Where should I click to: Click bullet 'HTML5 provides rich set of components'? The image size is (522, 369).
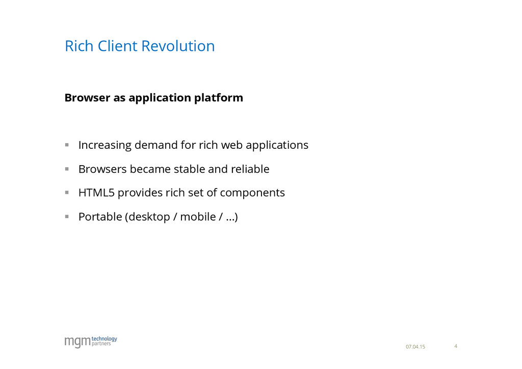[182, 193]
